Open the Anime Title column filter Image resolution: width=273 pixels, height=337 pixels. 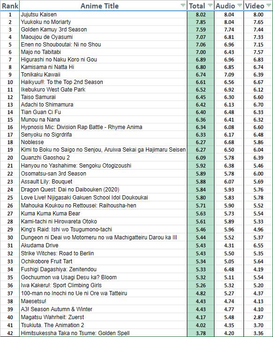pyautogui.click(x=183, y=6)
